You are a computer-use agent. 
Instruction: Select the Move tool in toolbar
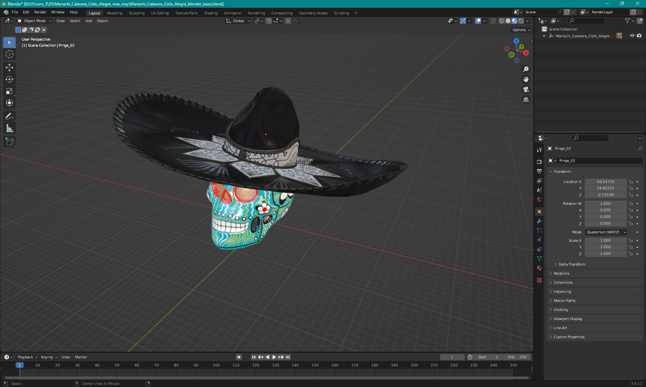[x=9, y=67]
